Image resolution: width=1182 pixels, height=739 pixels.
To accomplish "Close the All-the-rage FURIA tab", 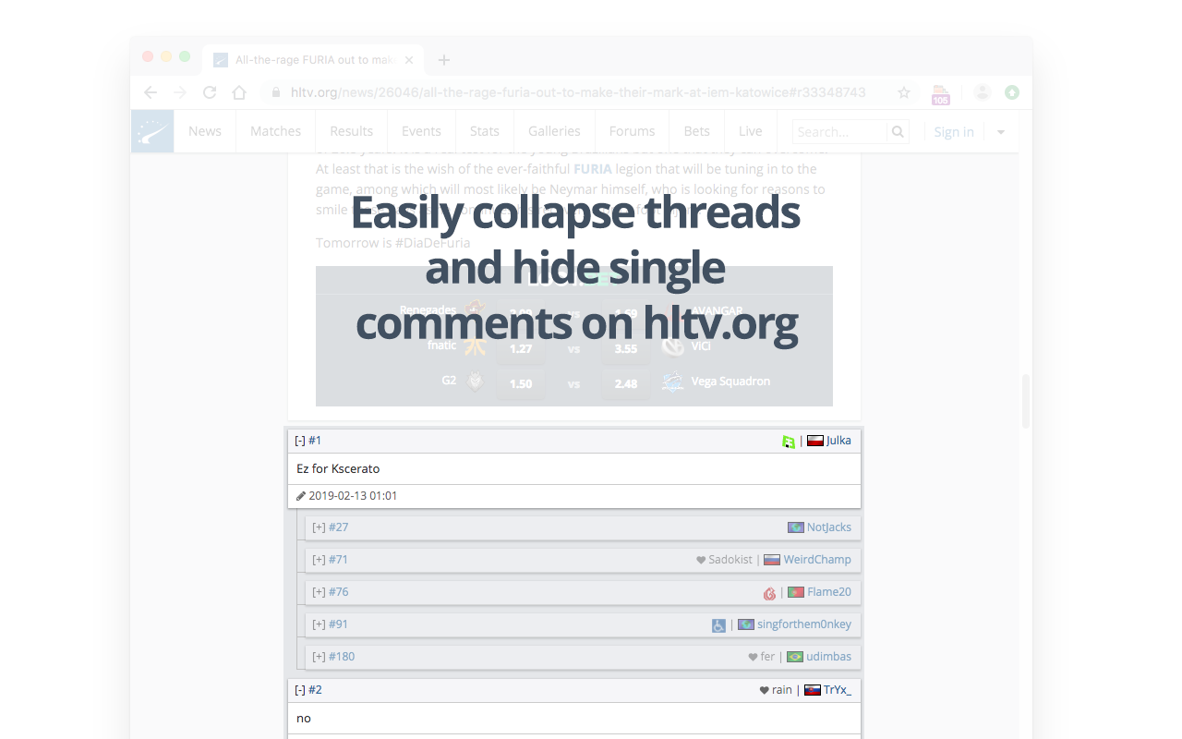I will [x=409, y=60].
